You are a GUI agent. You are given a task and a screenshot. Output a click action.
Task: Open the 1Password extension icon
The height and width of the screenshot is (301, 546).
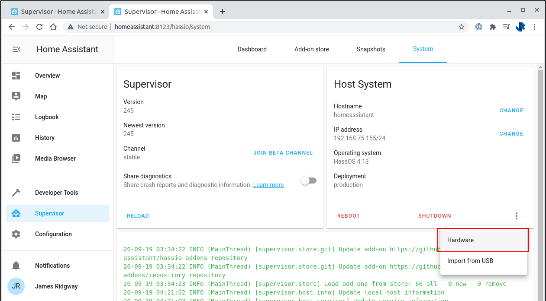click(479, 27)
